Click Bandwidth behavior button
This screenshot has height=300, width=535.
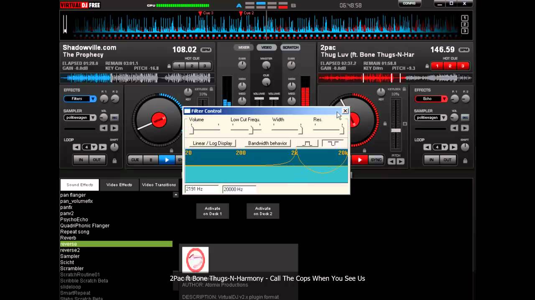coord(267,143)
